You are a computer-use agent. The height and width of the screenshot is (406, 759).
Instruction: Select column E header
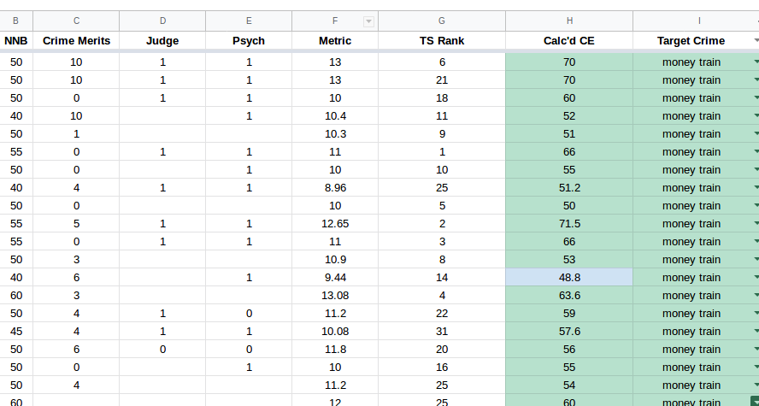(249, 21)
